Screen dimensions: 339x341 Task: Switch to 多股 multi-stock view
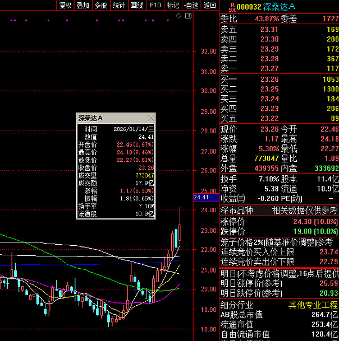coord(100,6)
